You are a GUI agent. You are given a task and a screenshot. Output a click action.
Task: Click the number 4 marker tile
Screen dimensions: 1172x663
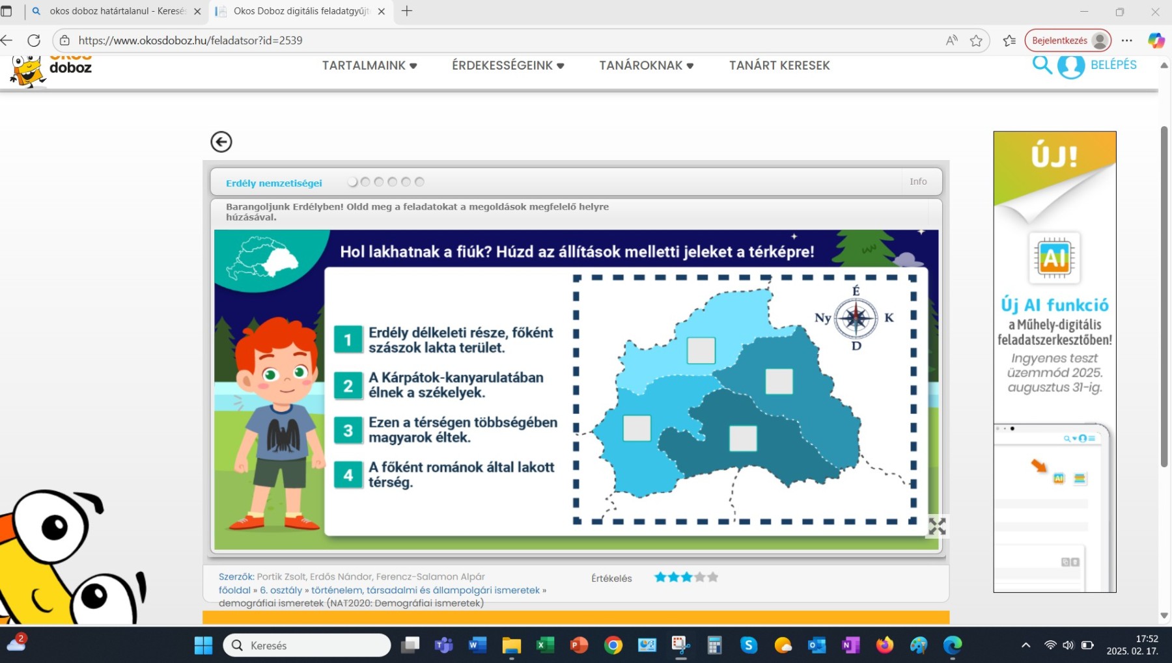tap(348, 475)
